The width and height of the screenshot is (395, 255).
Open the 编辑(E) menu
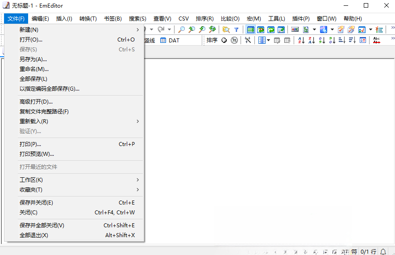coord(40,19)
